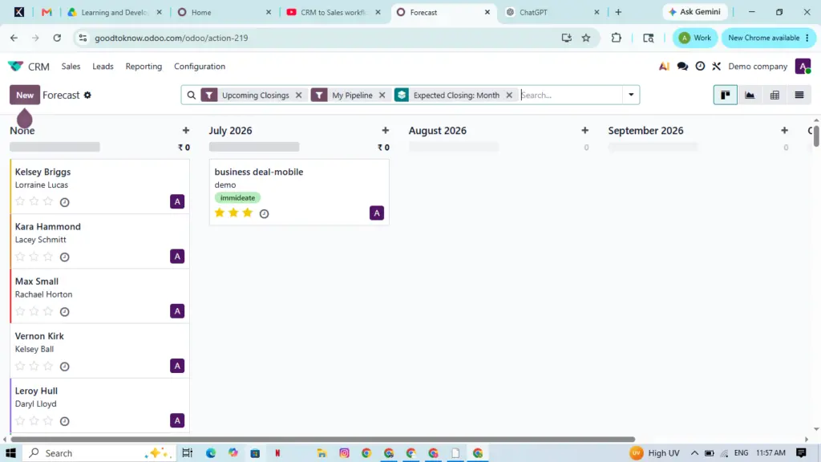Screen dimensions: 821x462
Task: Open Configuration menu
Action: (x=200, y=66)
